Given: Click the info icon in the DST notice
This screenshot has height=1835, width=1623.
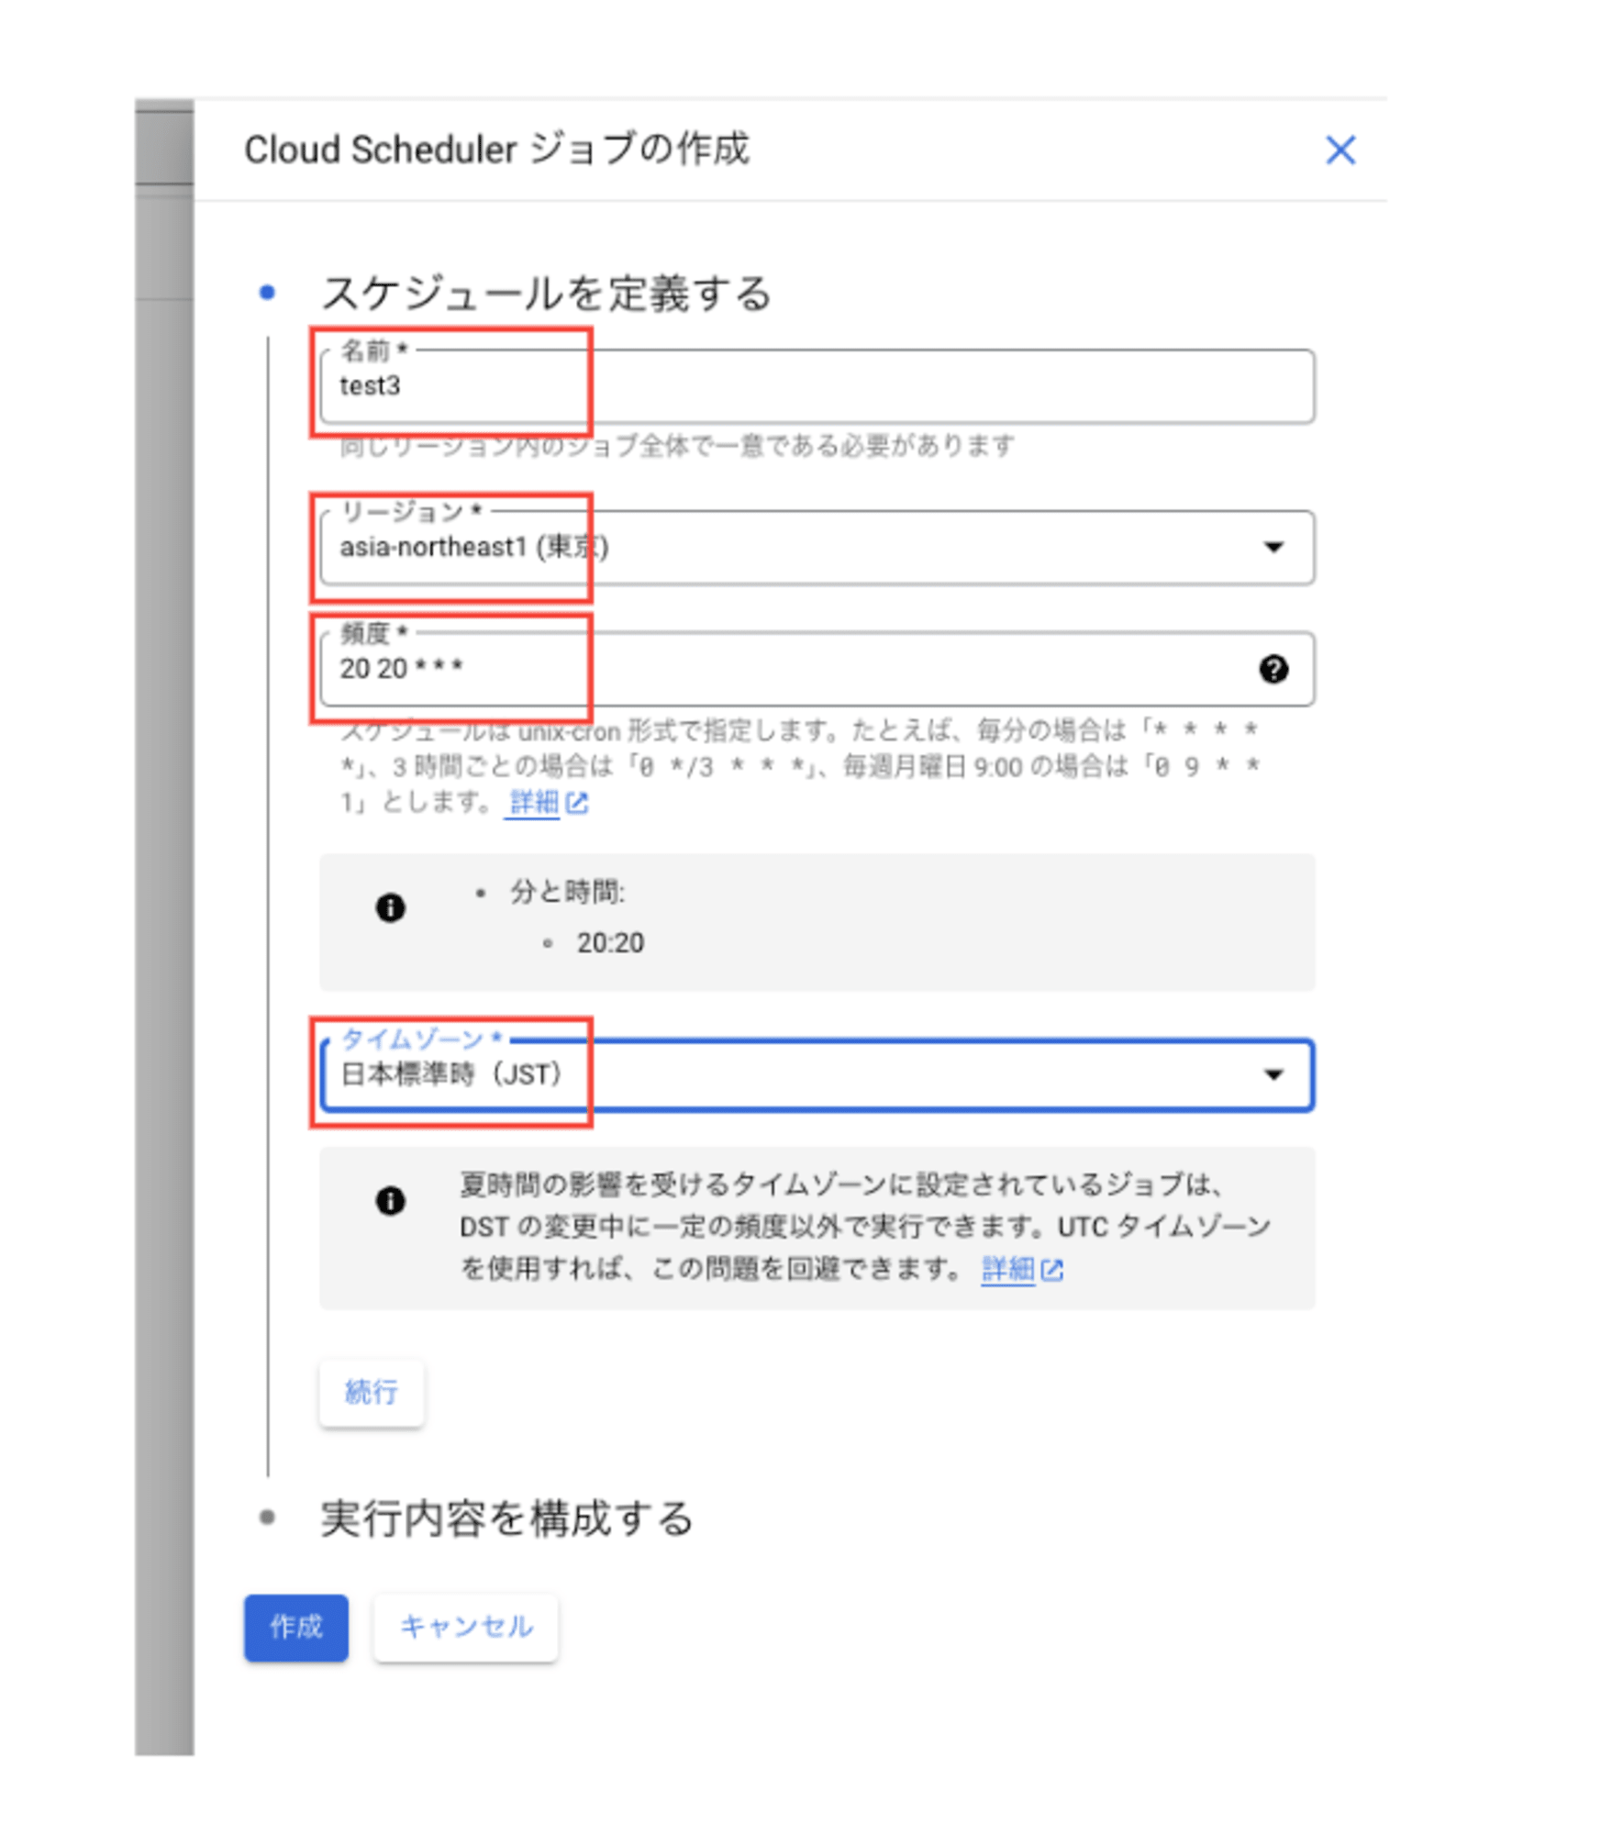Looking at the screenshot, I should pos(391,1201).
